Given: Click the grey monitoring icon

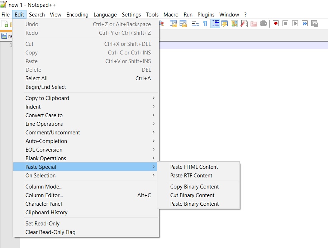Looking at the screenshot, I should pyautogui.click(x=263, y=23).
